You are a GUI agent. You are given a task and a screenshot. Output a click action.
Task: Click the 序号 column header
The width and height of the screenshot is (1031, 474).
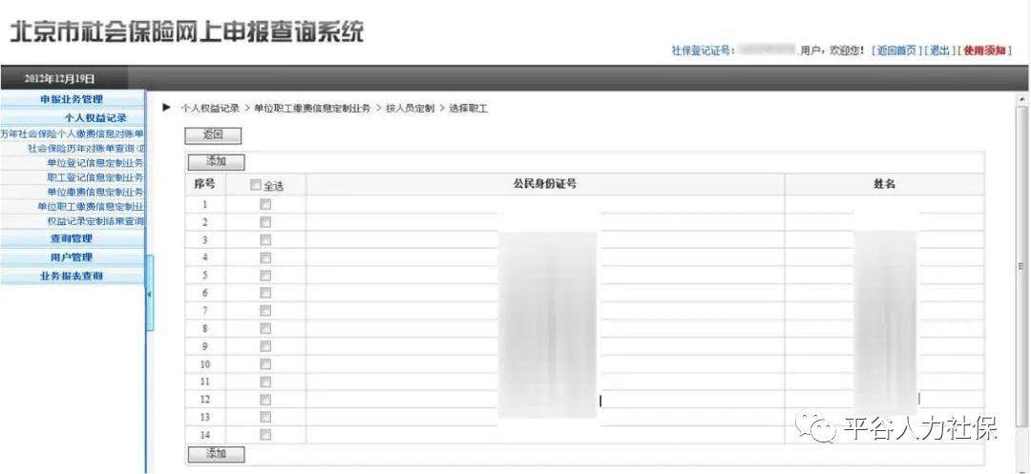(205, 184)
